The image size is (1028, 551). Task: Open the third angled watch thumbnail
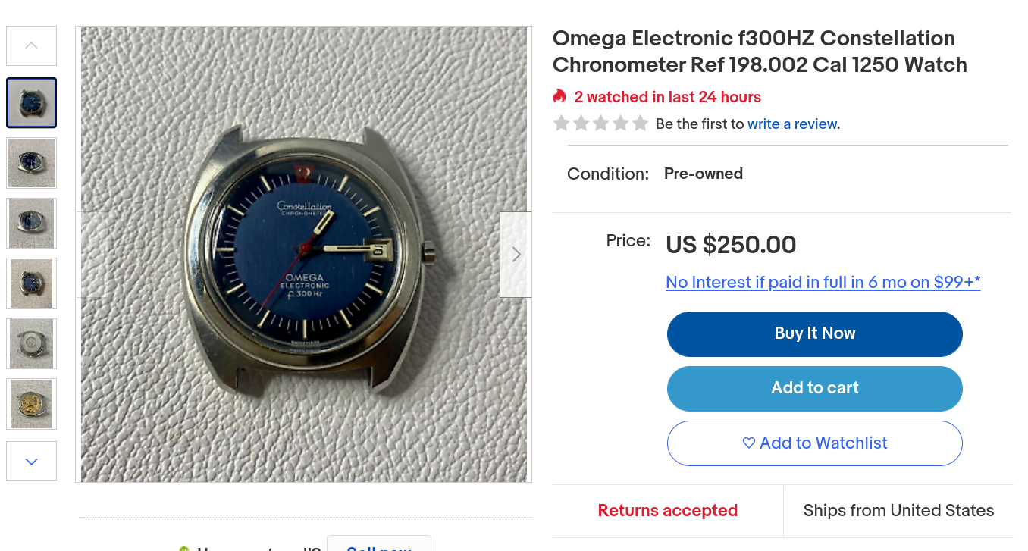pos(32,223)
